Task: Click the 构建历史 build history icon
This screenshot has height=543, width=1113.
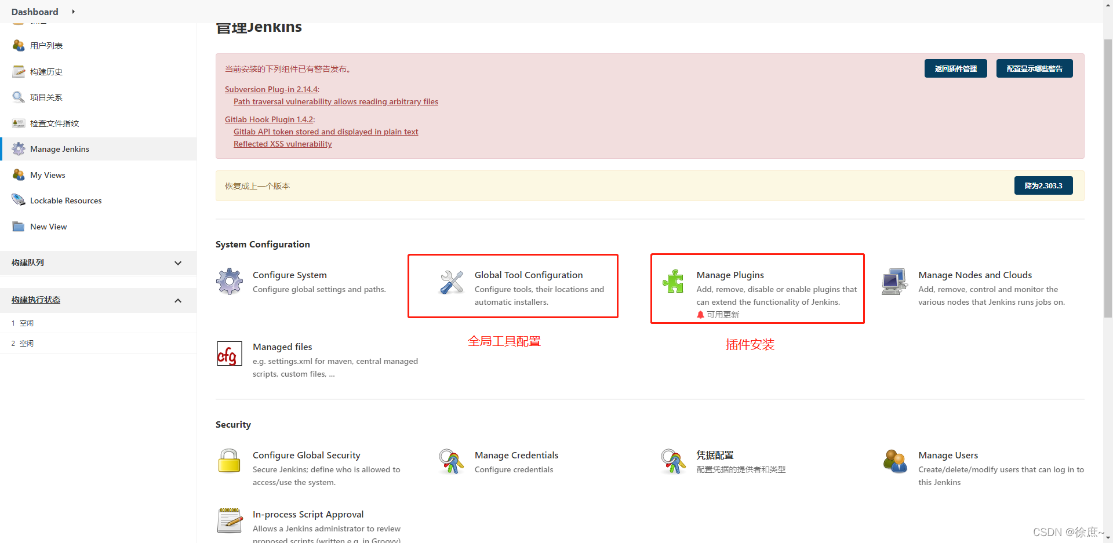Action: (19, 71)
